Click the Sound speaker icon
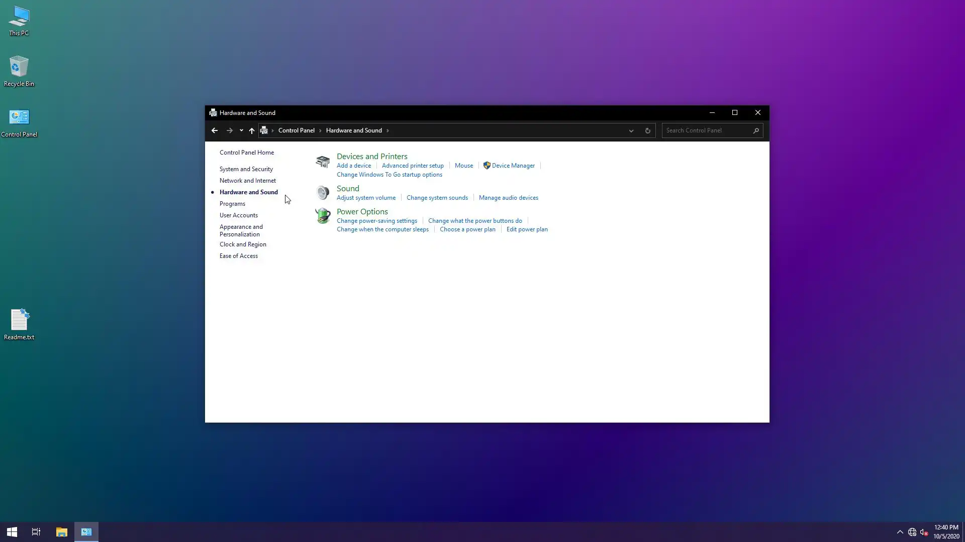 pos(322,192)
